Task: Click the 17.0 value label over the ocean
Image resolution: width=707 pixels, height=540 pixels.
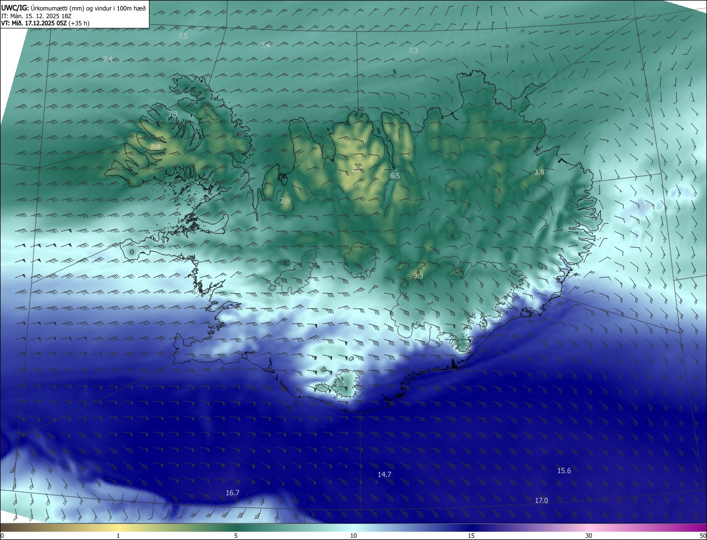Action: pyautogui.click(x=541, y=500)
